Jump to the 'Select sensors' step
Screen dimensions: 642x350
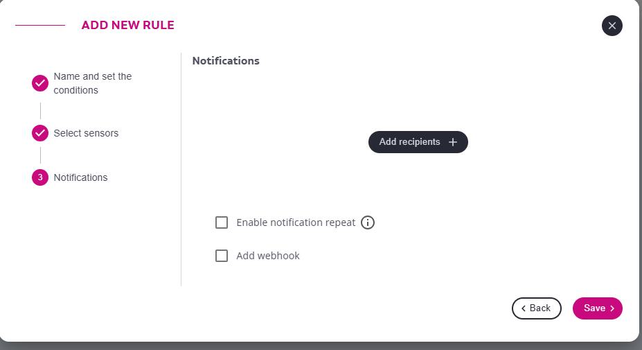[86, 133]
